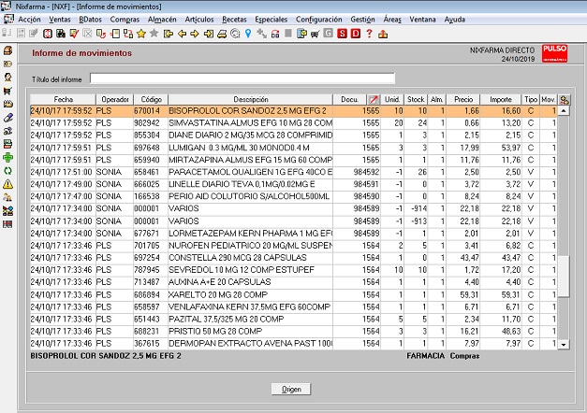Open the Acción menu
Screen dimensions: 587x413
pyautogui.click(x=29, y=20)
